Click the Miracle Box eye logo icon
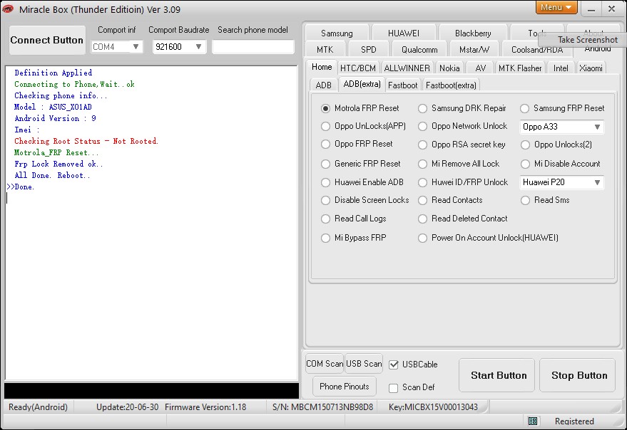The image size is (627, 430). point(8,9)
